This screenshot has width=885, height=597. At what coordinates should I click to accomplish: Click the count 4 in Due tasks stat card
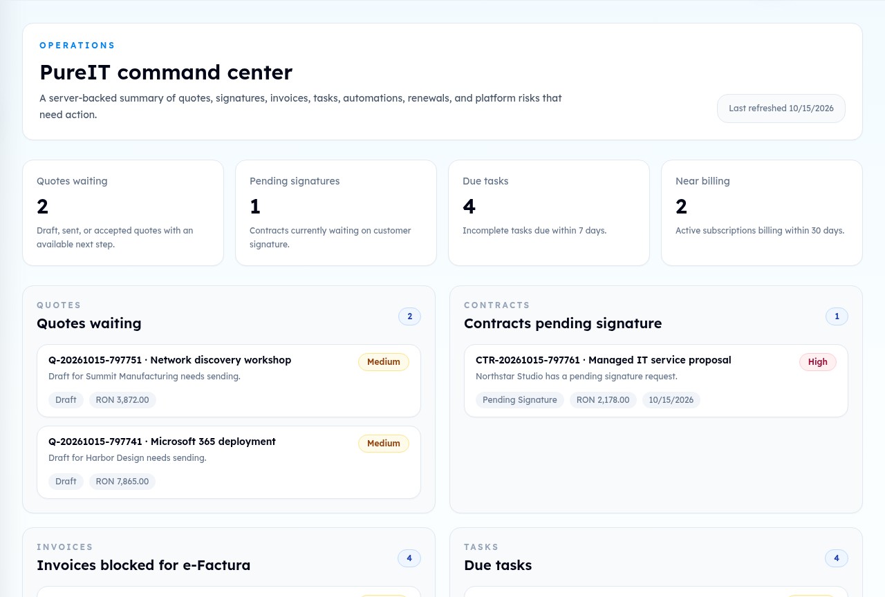coord(469,207)
